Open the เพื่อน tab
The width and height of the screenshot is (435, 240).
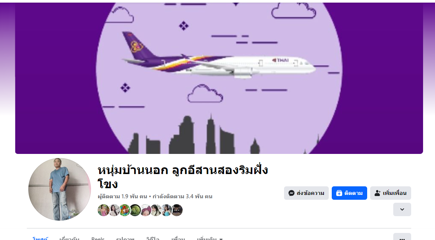(x=178, y=238)
